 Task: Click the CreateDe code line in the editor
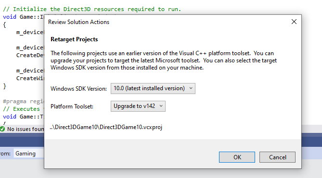pyautogui.click(x=30, y=55)
